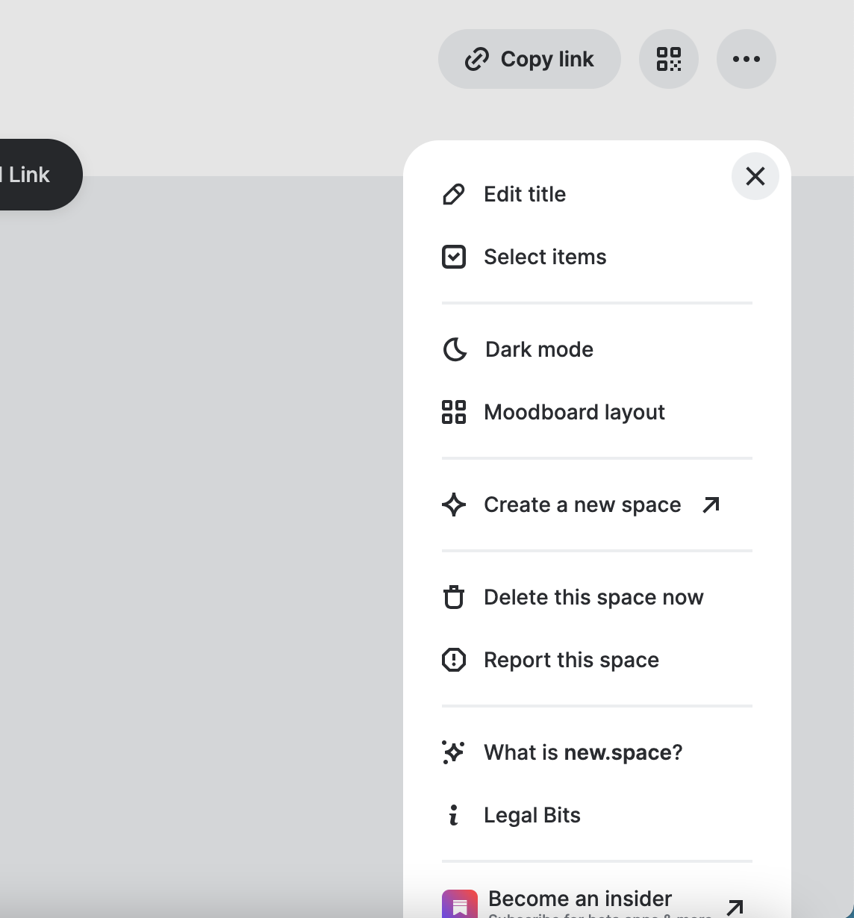Click the Become an insider bookmark icon

[x=460, y=905]
